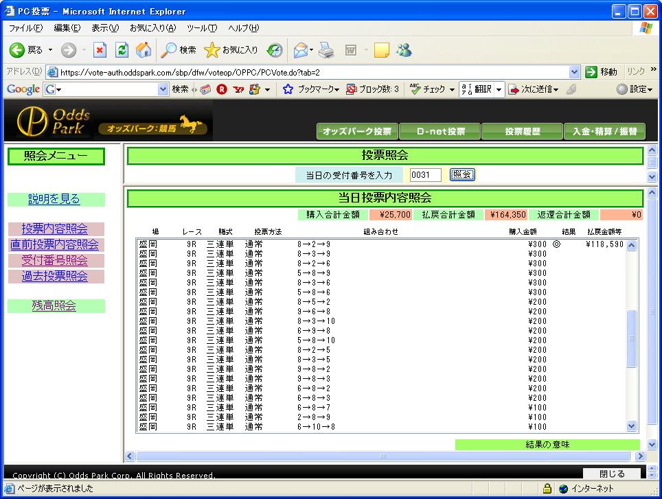This screenshot has width=662, height=499.
Task: Switch to D-net投票 tab
Action: coord(440,131)
